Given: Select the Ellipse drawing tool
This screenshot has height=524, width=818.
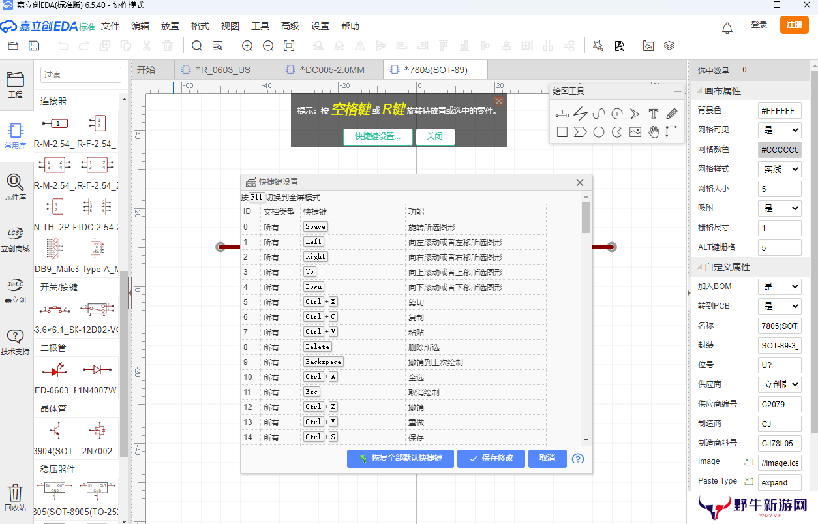Looking at the screenshot, I should click(x=599, y=132).
